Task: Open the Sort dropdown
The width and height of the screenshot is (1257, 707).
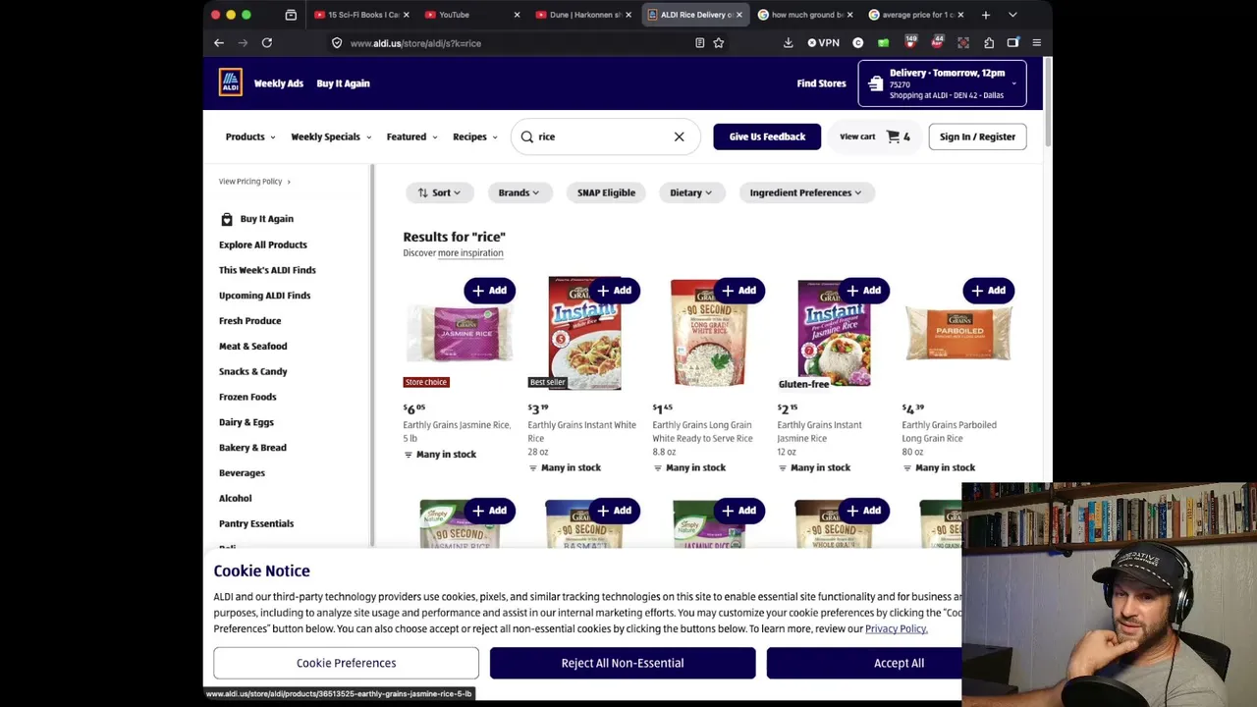Action: tap(439, 192)
